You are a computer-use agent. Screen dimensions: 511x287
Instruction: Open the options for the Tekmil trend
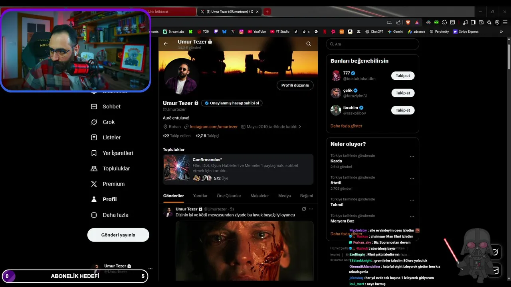pos(412,201)
